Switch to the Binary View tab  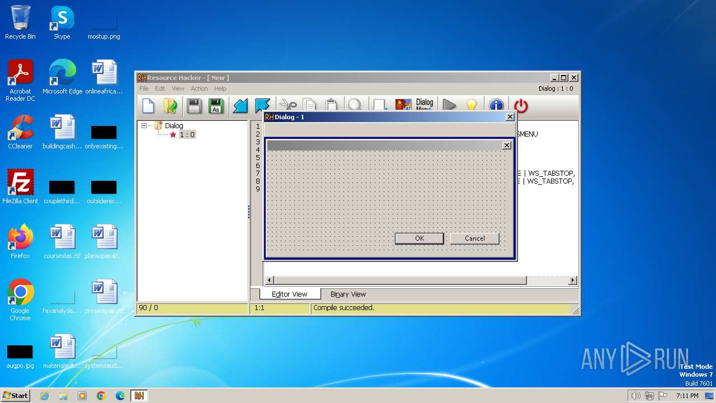coord(348,294)
